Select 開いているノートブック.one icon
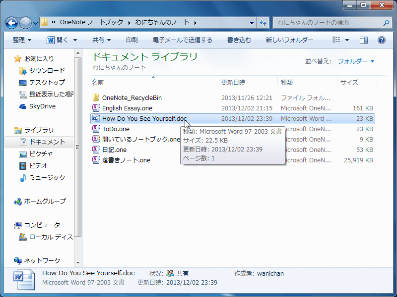Viewport: 397px width, 297px height. tap(96, 139)
